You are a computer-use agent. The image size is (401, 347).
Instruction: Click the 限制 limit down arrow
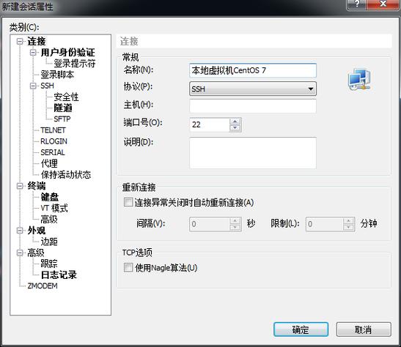(348, 227)
